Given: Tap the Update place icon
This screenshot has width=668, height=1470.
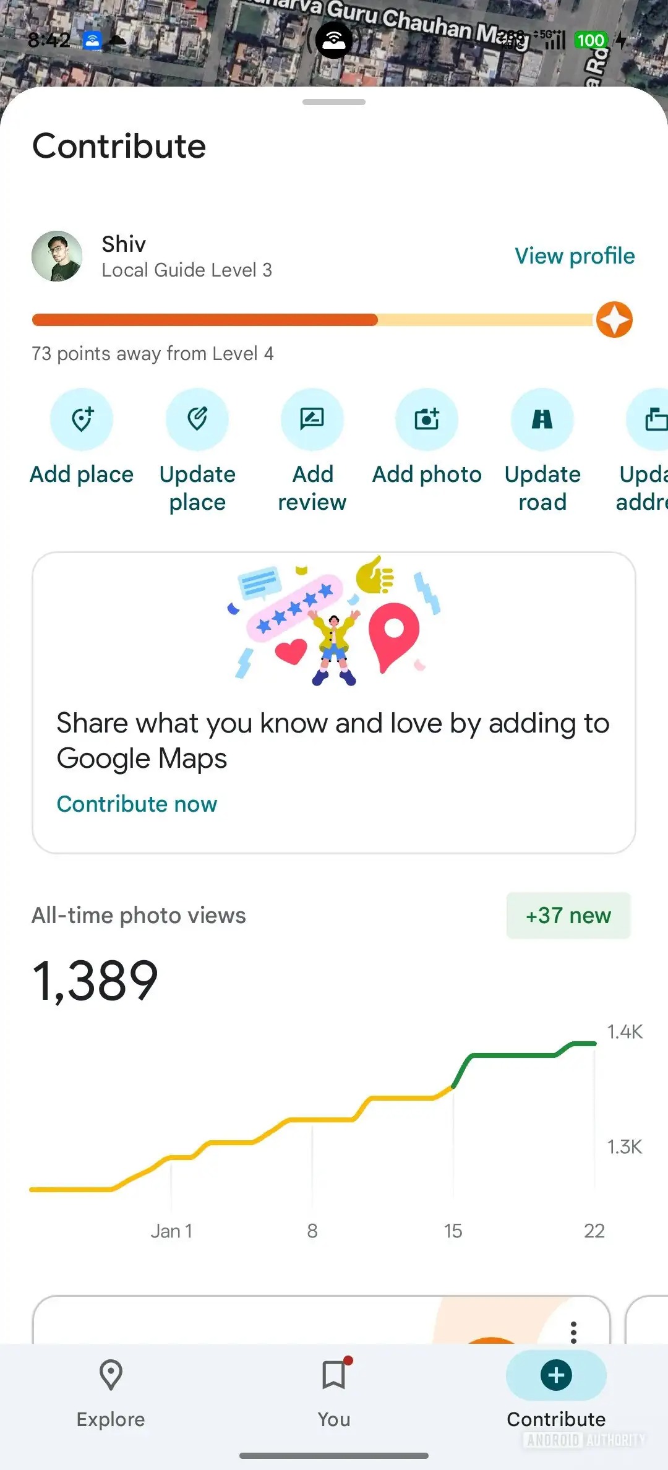Looking at the screenshot, I should [197, 419].
